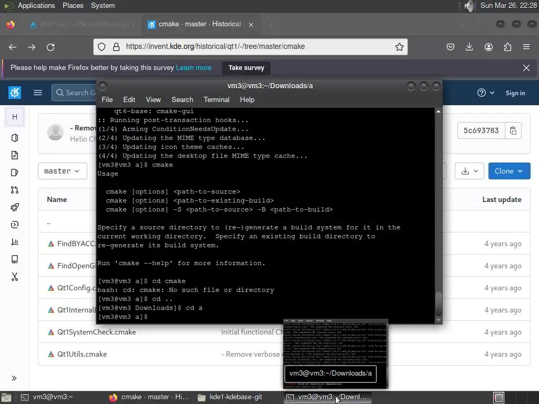
Task: Click the Sign in link
Action: [x=515, y=93]
